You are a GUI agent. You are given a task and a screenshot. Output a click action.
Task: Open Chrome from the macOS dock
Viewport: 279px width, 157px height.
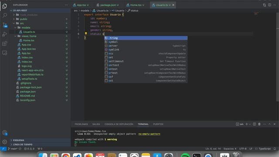coord(66,155)
